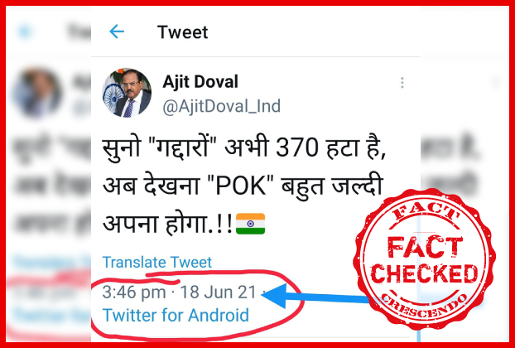
Task: Click the word "गद्दारों" in the tweet
Action: 181,147
